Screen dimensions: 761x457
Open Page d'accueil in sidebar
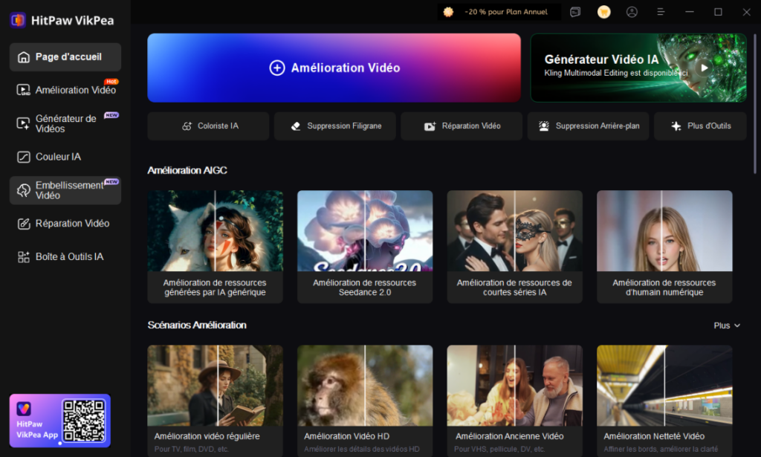(65, 56)
